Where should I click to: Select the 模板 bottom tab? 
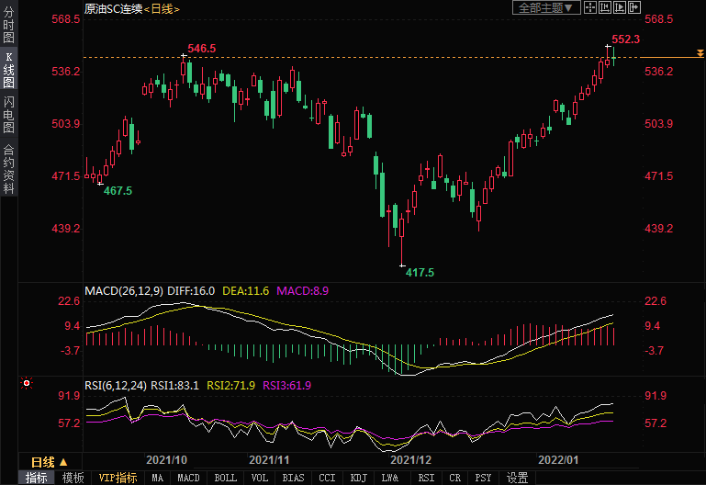(73, 478)
